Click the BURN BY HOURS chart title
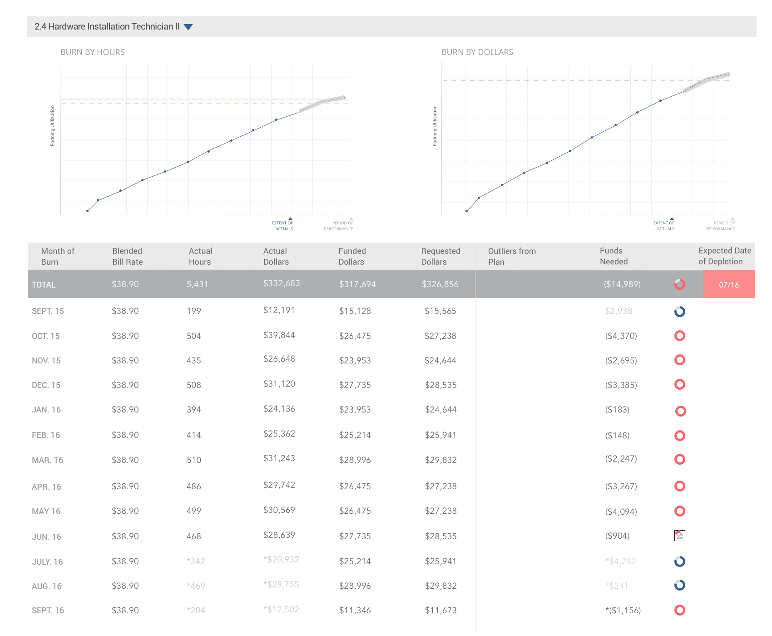This screenshot has height=636, width=772. [x=93, y=52]
